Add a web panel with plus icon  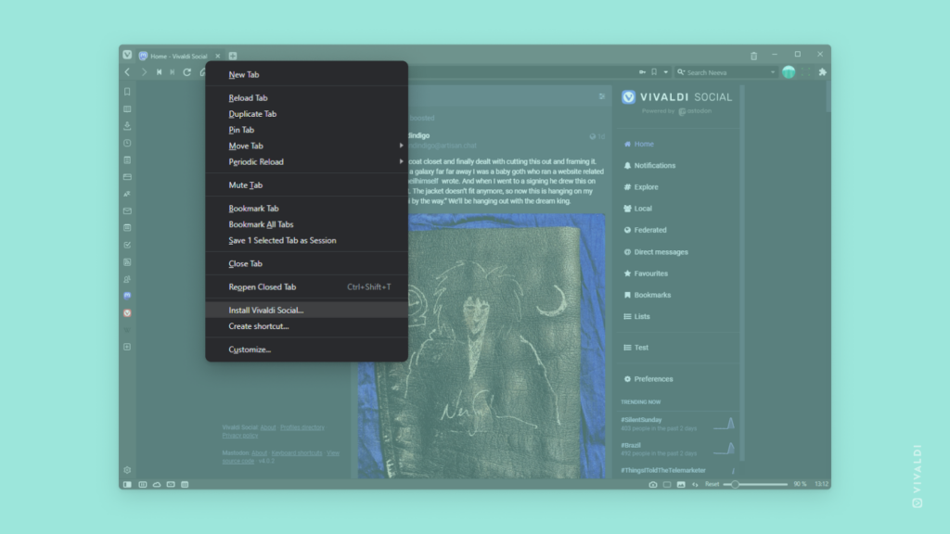tap(127, 347)
